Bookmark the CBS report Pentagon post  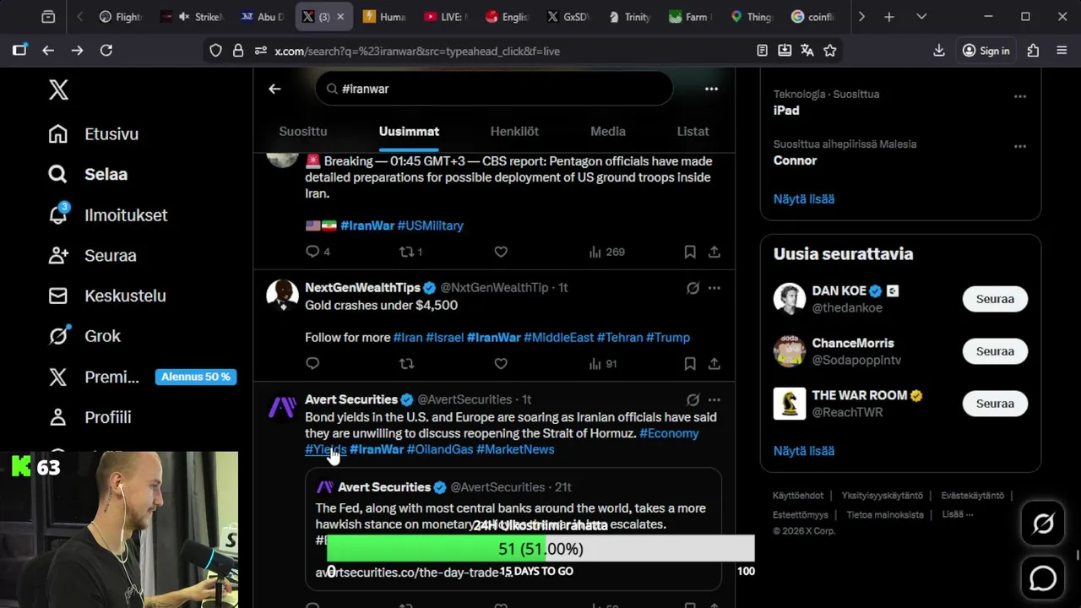click(690, 252)
